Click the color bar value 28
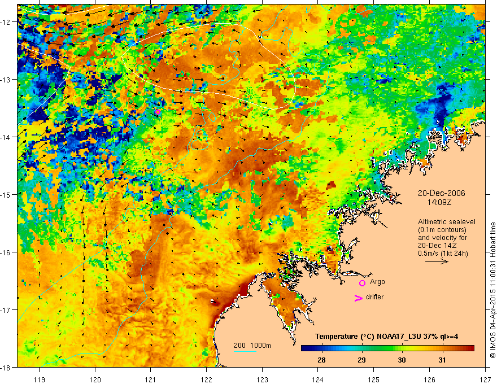497x384 pixels. (321, 360)
